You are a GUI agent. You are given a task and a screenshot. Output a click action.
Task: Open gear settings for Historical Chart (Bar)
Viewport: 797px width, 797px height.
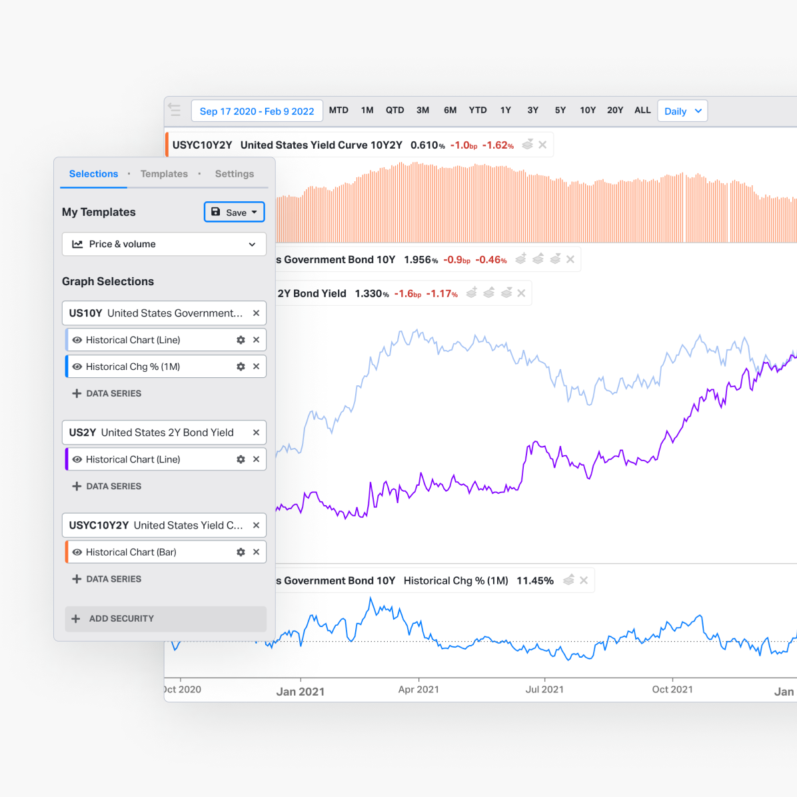tap(241, 552)
